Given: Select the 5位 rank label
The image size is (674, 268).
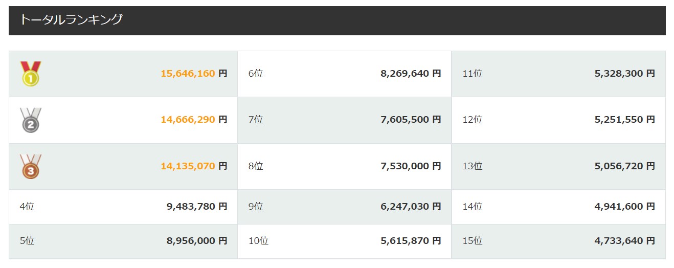Looking at the screenshot, I should pos(27,240).
